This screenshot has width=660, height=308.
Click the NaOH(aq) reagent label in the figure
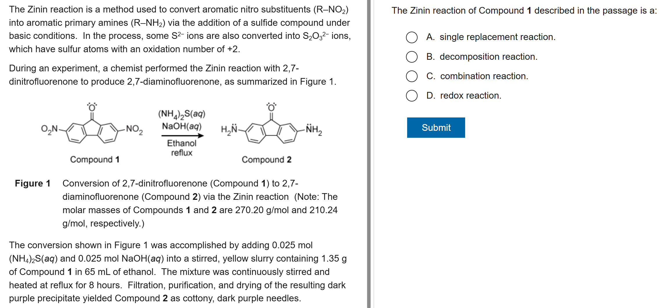[182, 126]
